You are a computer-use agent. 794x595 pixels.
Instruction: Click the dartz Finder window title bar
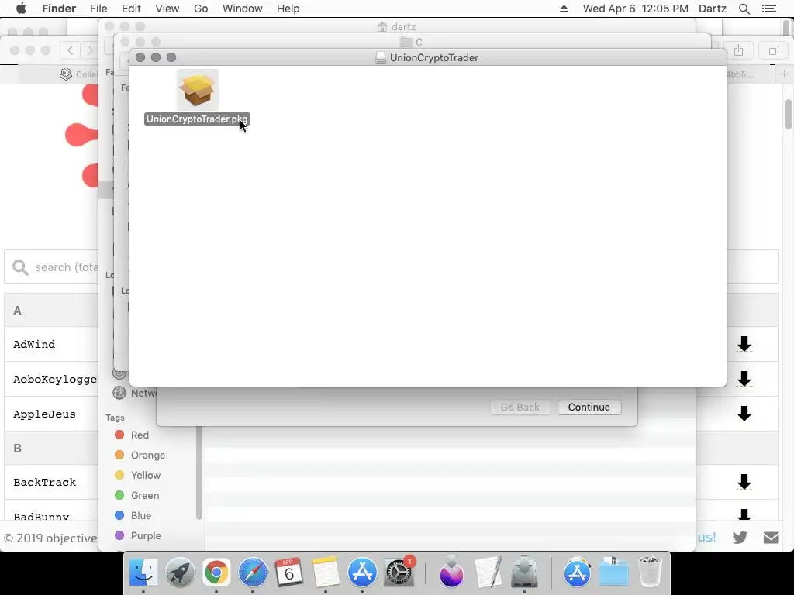(x=396, y=26)
